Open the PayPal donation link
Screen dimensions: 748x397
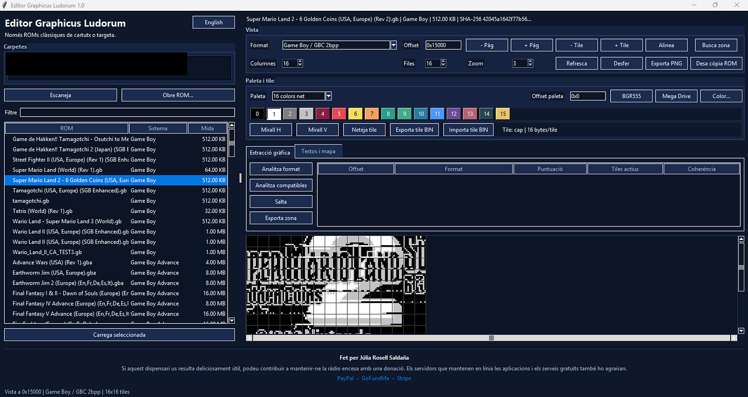[345, 379]
